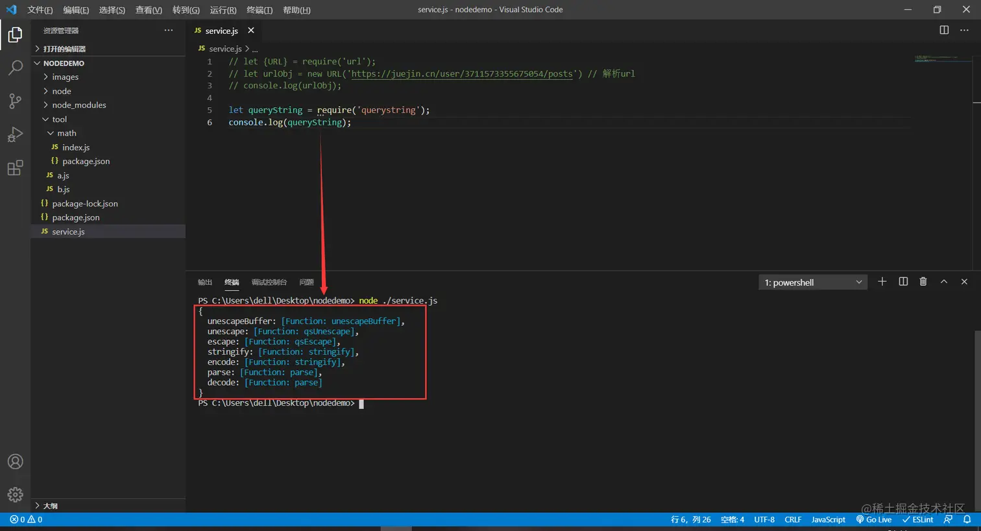Open Explorer panel more actions ellipsis
This screenshot has height=531, width=981.
pyautogui.click(x=169, y=31)
